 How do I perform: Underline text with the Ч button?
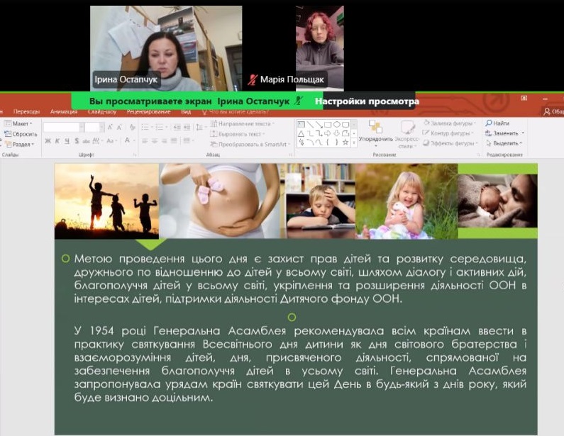[67, 141]
